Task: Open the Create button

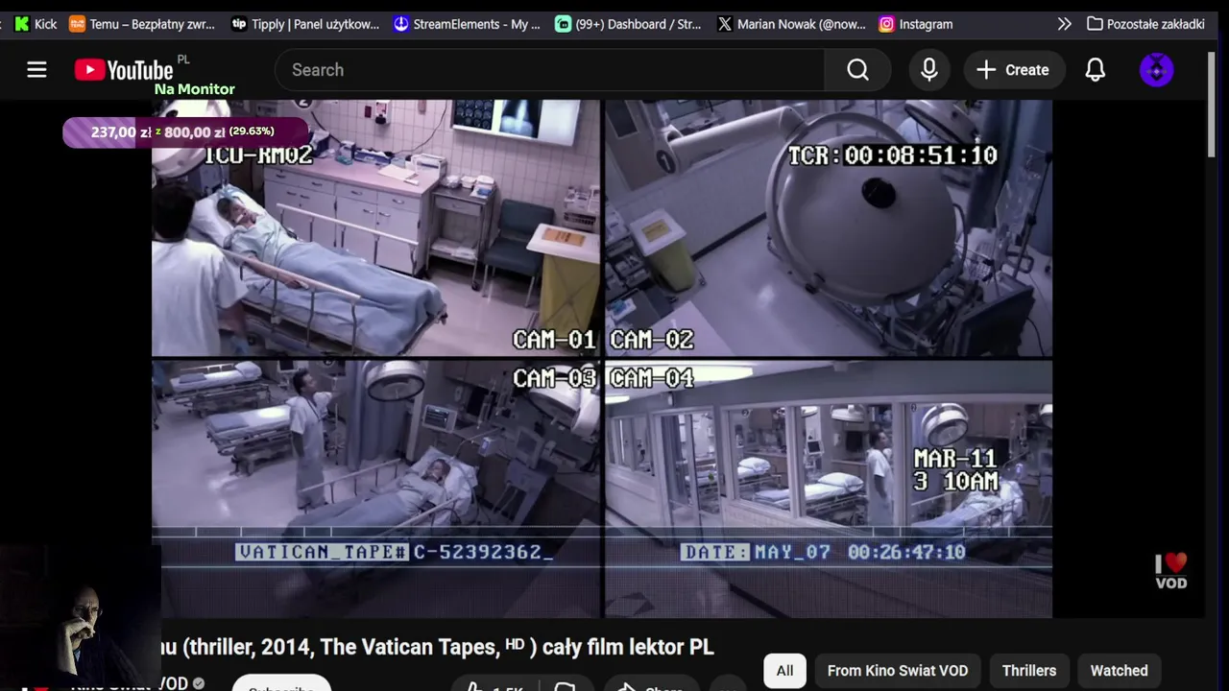Action: 1013,70
